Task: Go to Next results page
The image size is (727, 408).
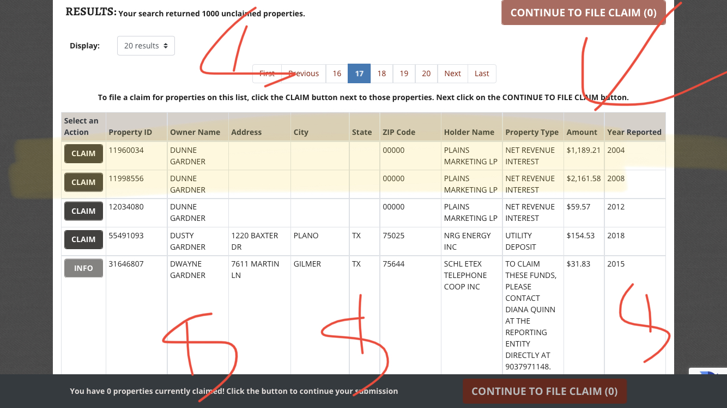Action: [x=452, y=73]
